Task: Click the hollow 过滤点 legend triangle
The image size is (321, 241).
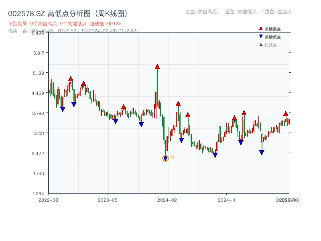Action: click(261, 45)
